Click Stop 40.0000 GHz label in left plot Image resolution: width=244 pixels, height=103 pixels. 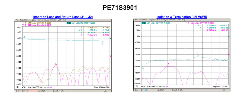point(102,88)
